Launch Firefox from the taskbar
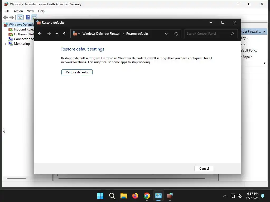Screen dimensions: 270x202 [x=135, y=196]
